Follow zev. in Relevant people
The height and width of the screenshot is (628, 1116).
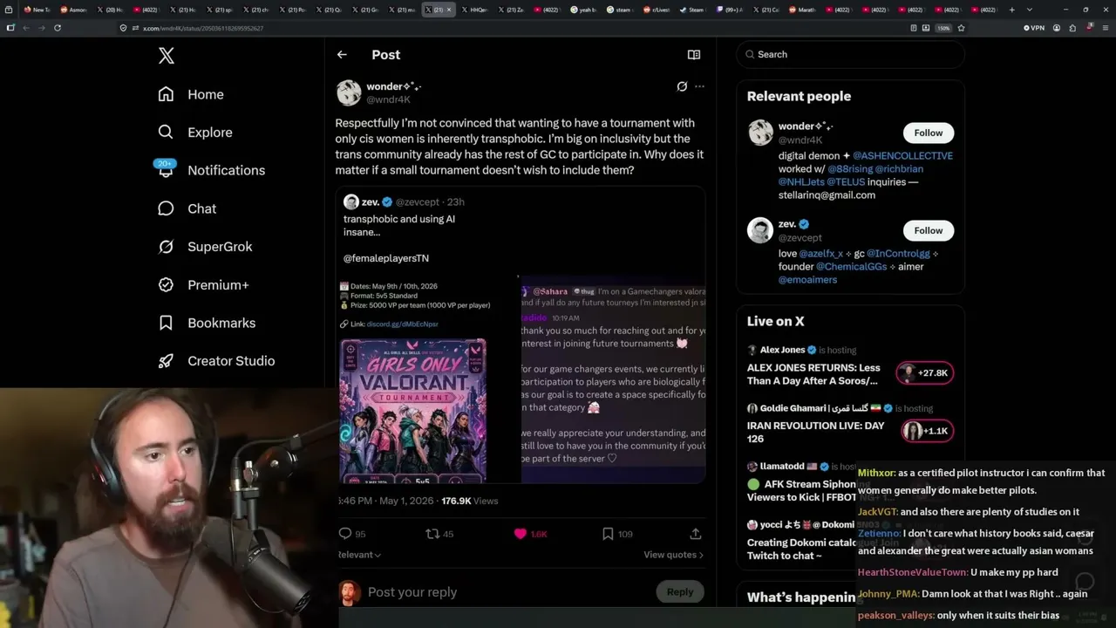(x=929, y=230)
